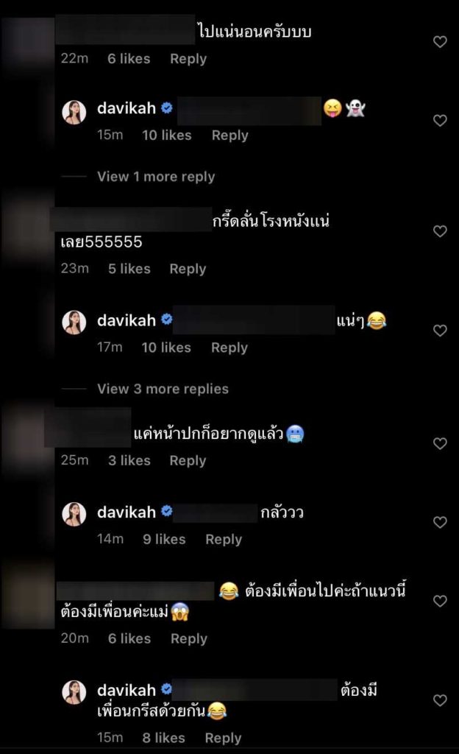The image size is (459, 754).
Task: Reply to davikah's 17m comment
Action: click(x=230, y=348)
